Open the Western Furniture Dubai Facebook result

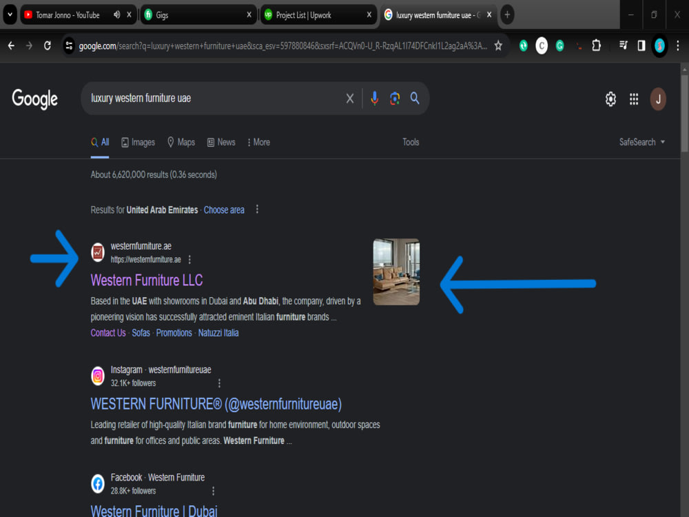click(154, 511)
